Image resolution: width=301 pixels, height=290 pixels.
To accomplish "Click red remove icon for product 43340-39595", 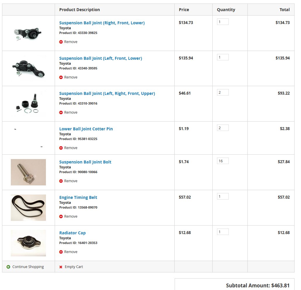I will (61, 77).
